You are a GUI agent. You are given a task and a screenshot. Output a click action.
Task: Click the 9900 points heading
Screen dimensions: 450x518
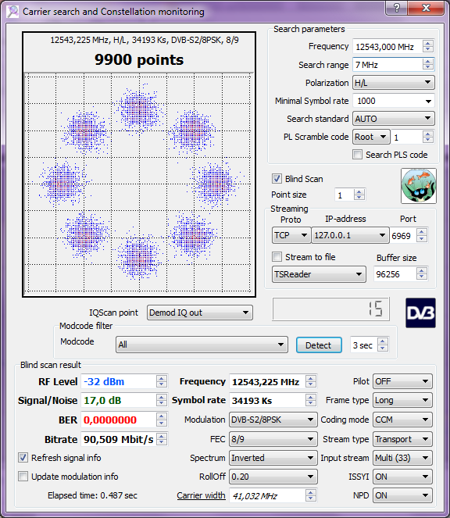click(139, 60)
